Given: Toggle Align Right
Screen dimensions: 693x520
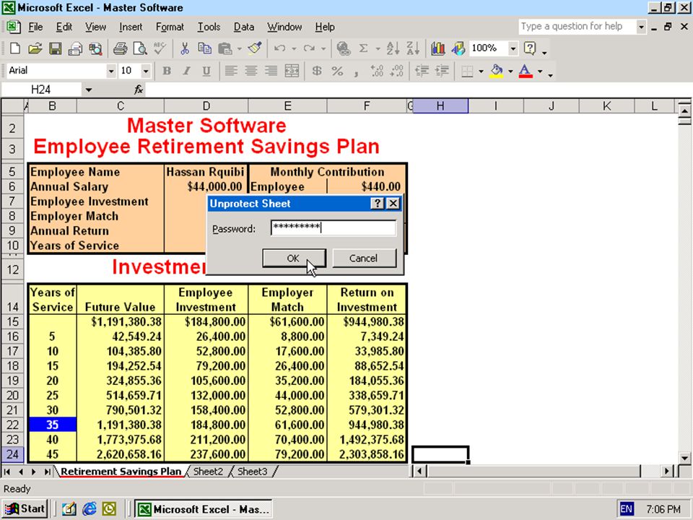Looking at the screenshot, I should [x=271, y=71].
